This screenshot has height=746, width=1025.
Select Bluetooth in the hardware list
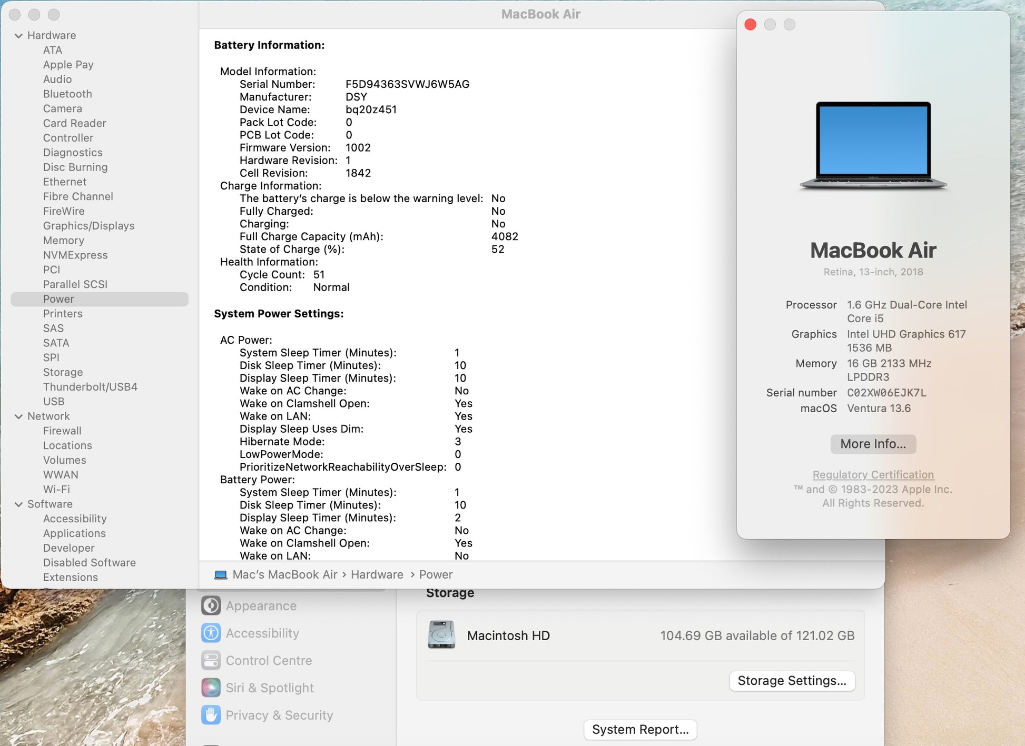pyautogui.click(x=67, y=94)
